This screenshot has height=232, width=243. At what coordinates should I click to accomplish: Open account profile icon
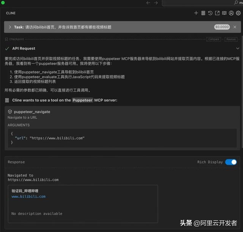pos(231,13)
